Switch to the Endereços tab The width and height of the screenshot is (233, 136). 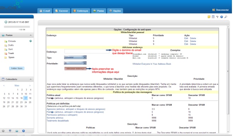[x=81, y=11]
